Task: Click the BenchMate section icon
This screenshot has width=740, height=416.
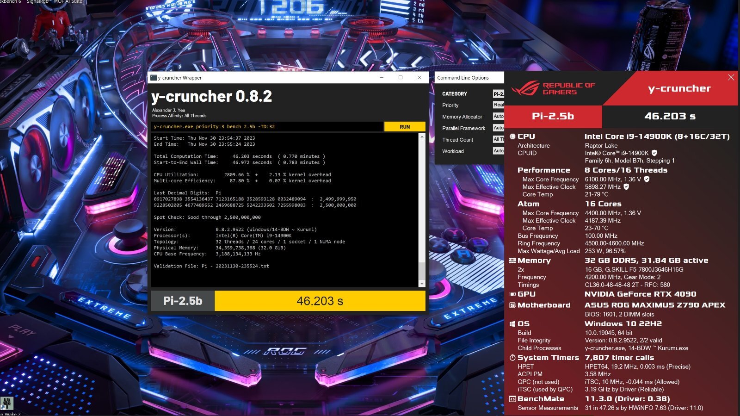Action: click(512, 399)
